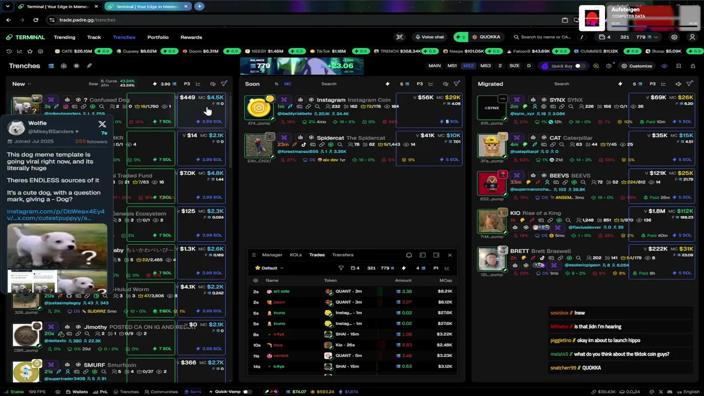Viewport: 704px width, 396px height.
Task: Switch to Transfers tab in trades panel
Action: (x=343, y=255)
